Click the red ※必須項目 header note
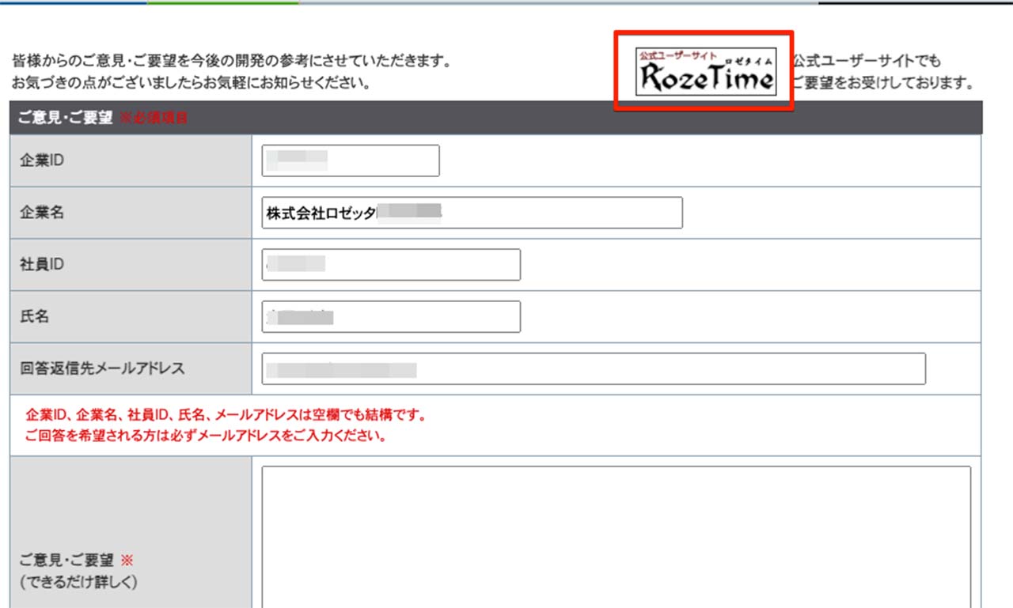The width and height of the screenshot is (1013, 608). coord(154,119)
